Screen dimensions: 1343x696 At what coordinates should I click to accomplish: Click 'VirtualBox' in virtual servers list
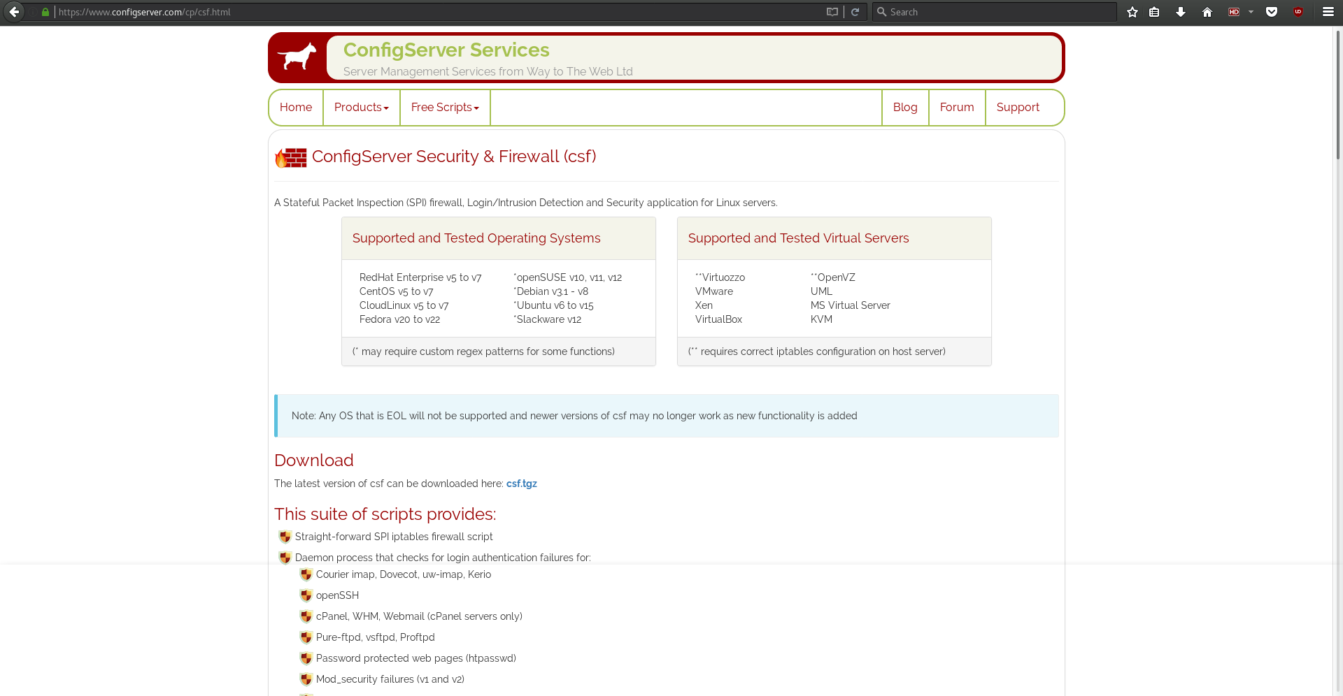[x=718, y=319]
